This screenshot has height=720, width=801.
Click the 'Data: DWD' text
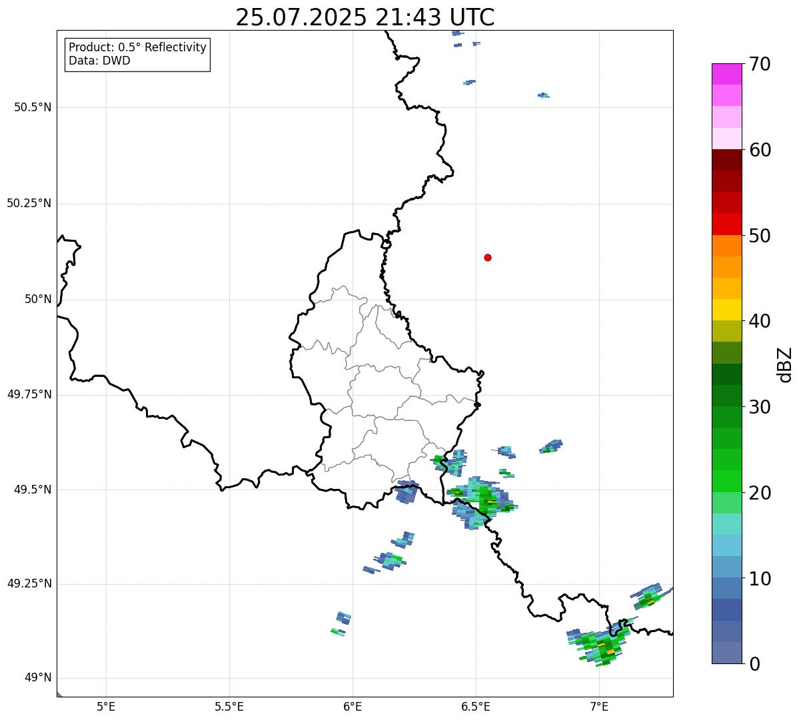tap(100, 61)
